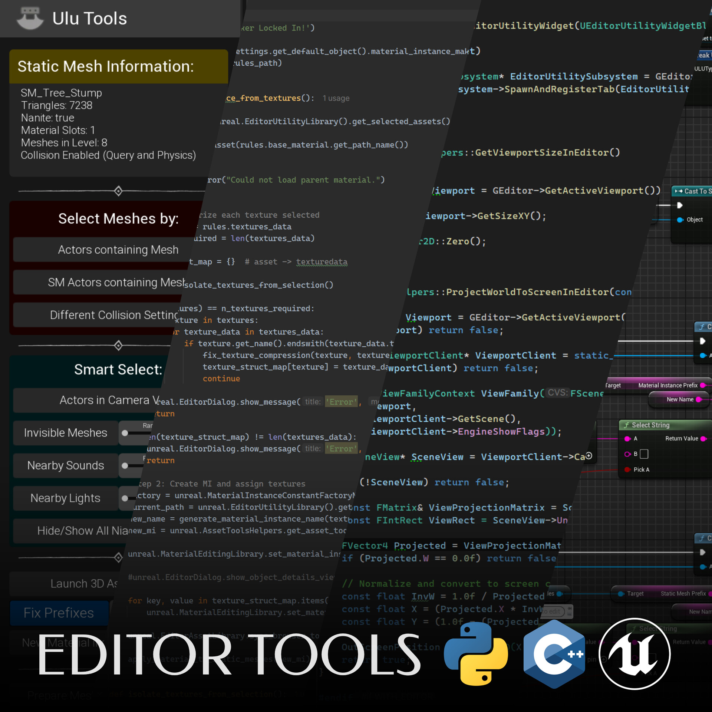
Task: Click the white exec arrow pin on the Cast node
Action: 680,205
